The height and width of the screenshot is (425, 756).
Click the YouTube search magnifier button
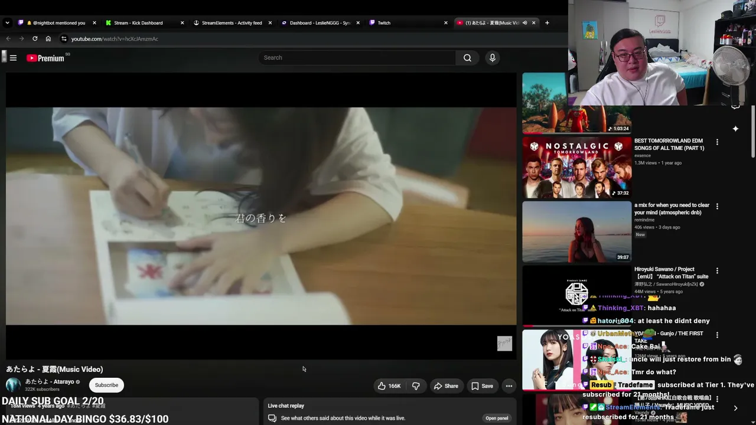pos(467,58)
